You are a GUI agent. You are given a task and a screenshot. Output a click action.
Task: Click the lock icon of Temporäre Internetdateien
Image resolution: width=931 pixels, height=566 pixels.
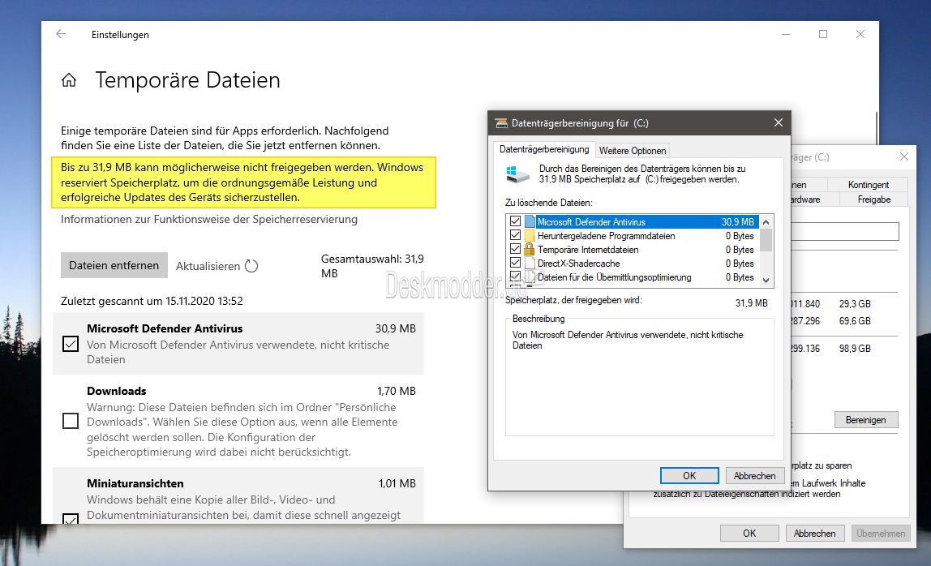pos(530,250)
